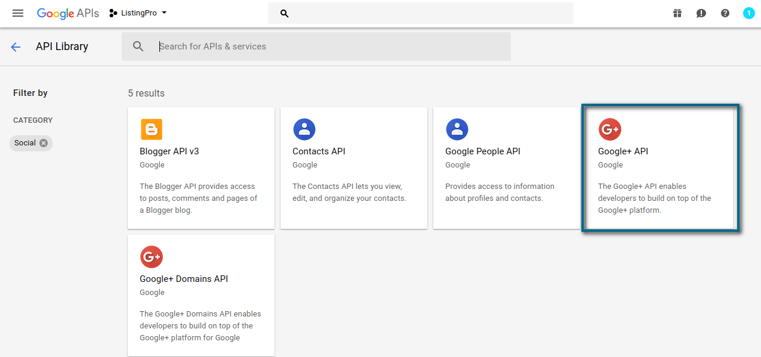Open the Blogger API v3 title
The height and width of the screenshot is (357, 761).
[x=170, y=151]
